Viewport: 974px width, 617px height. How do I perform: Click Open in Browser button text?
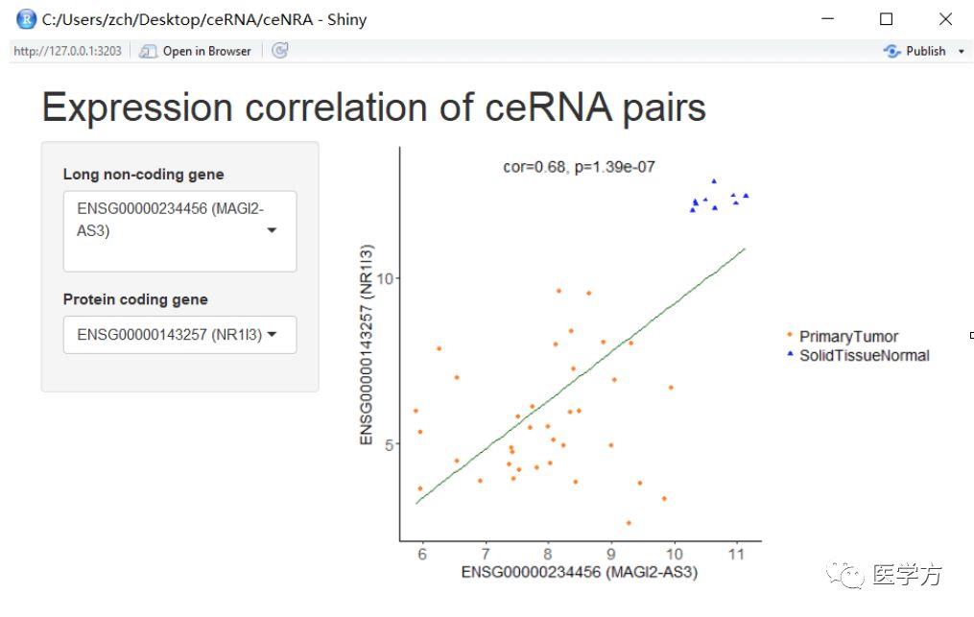coord(207,51)
